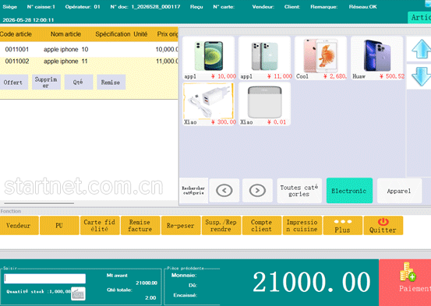Select the Xiao charger product tile
This screenshot has width=431, height=306.
[x=208, y=104]
